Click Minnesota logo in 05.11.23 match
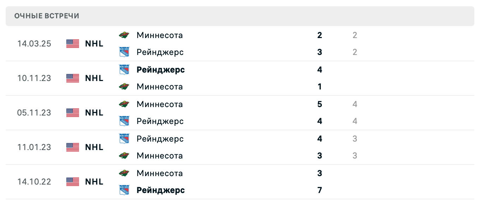Image resolution: width=480 pixels, height=205 pixels. [x=124, y=104]
